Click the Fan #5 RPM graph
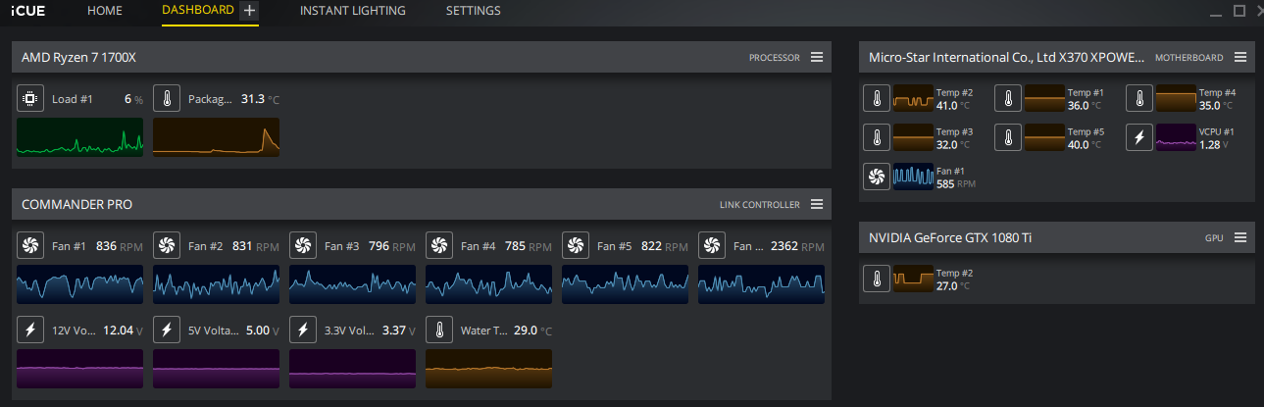 pyautogui.click(x=626, y=284)
